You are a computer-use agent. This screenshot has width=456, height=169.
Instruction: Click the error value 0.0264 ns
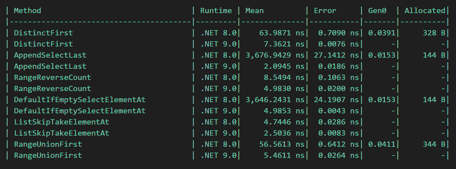click(339, 155)
